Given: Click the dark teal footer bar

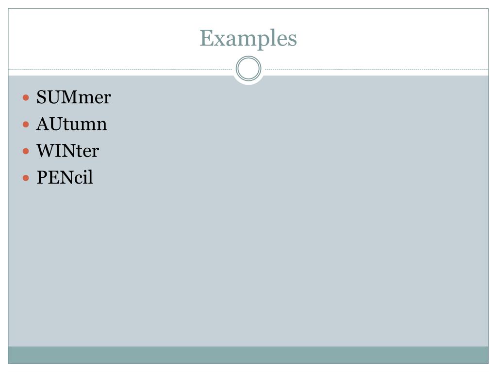Looking at the screenshot, I should pyautogui.click(x=248, y=355).
